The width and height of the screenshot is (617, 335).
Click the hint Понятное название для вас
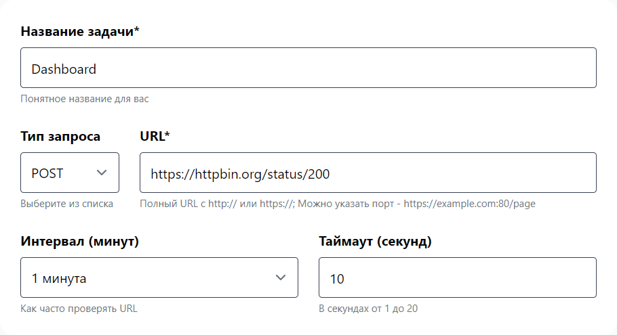click(x=84, y=99)
